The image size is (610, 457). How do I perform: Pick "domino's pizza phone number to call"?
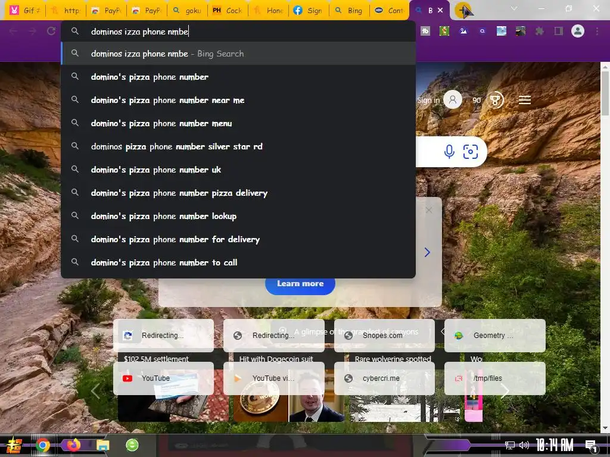click(x=238, y=262)
